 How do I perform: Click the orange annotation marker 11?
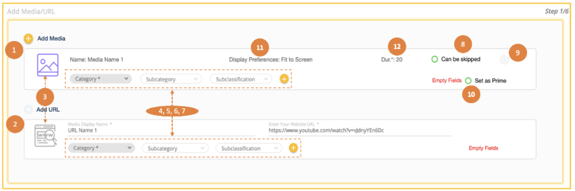pos(259,47)
